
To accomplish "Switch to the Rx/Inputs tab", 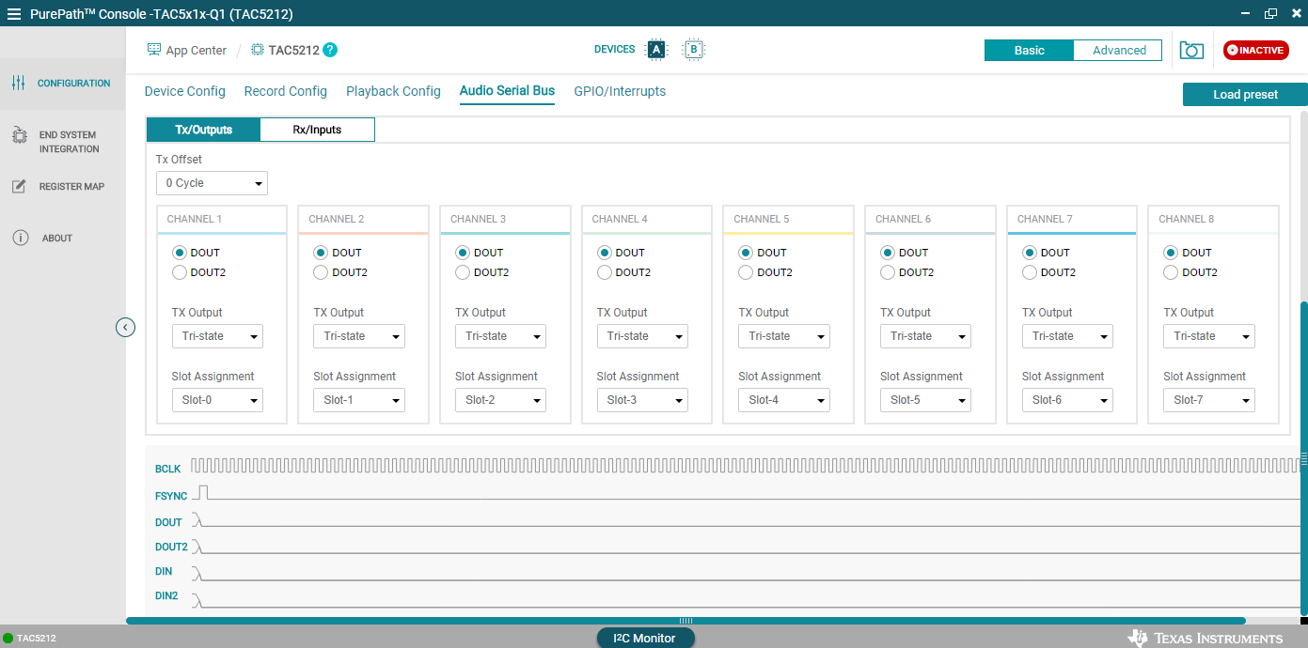I will pos(317,130).
